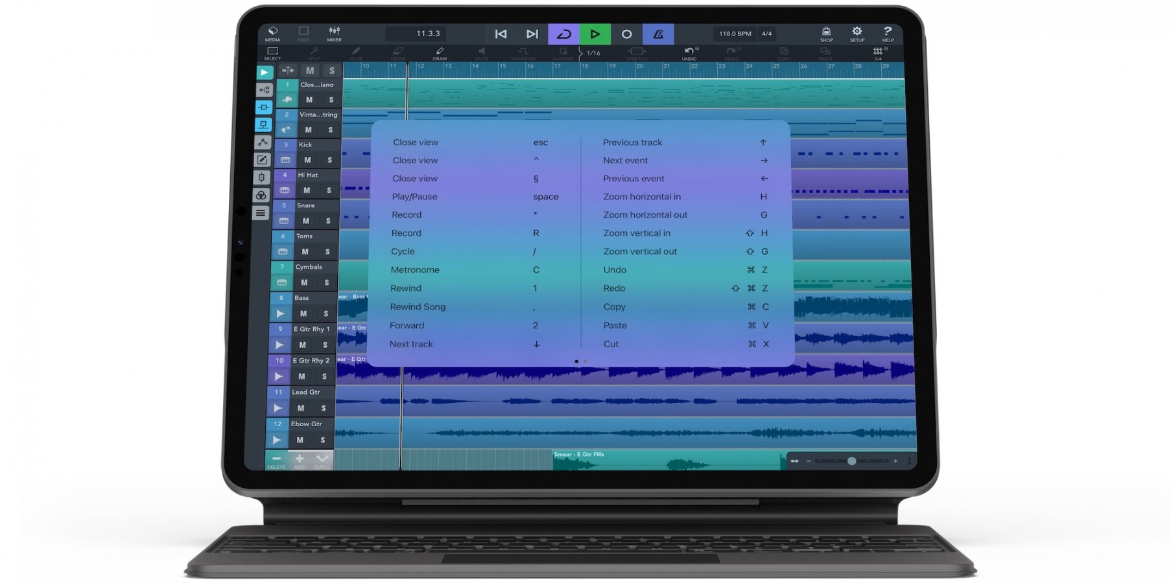Click the Undo arrow icon

click(689, 52)
